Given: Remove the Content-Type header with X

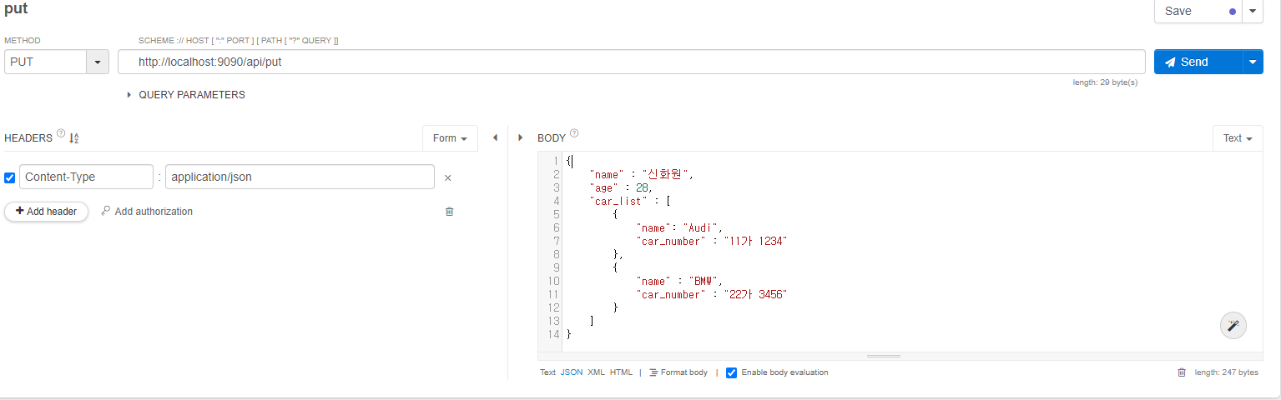Looking at the screenshot, I should 447,177.
